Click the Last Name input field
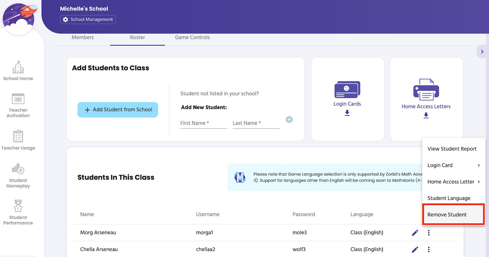This screenshot has width=489, height=257. click(x=256, y=123)
